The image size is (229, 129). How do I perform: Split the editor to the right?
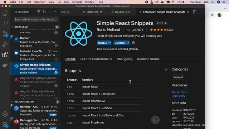click(195, 12)
